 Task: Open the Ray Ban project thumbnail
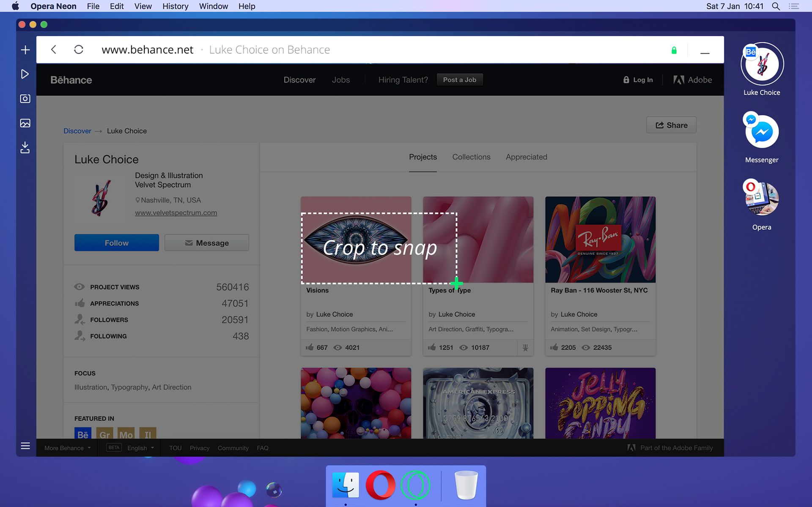[600, 240]
